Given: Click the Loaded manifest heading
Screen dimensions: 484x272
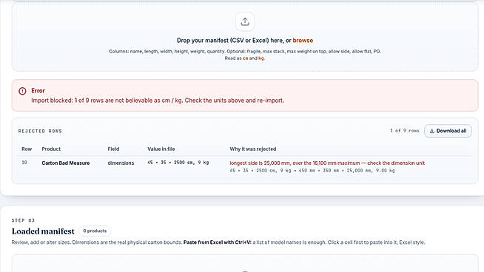Looking at the screenshot, I should tap(43, 231).
